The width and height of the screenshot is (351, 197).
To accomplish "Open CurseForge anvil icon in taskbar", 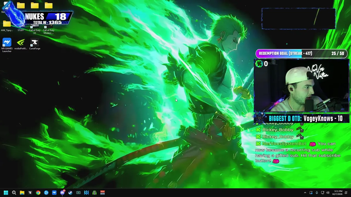I will coord(30,193).
